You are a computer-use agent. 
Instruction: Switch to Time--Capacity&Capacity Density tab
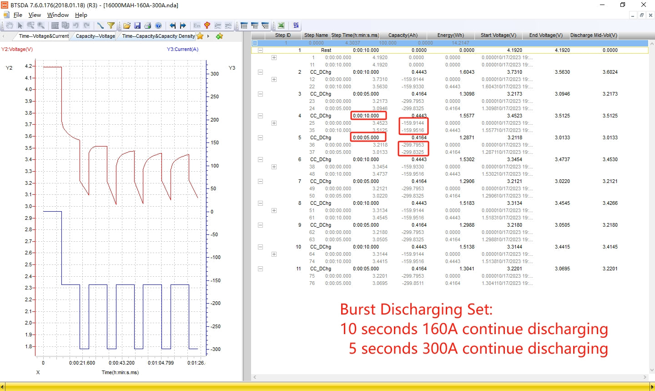[x=158, y=36]
